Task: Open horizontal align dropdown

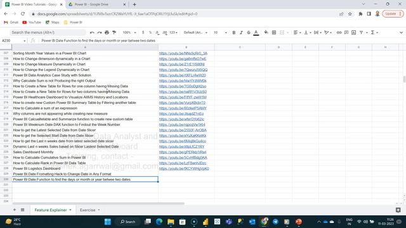Action: 297,32
